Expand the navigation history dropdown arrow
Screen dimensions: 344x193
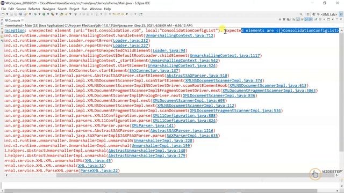127,14
